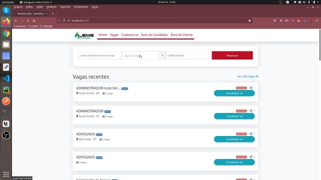The height and width of the screenshot is (180, 321).
Task: Open the screenshot tool in dock
Action: [6, 56]
